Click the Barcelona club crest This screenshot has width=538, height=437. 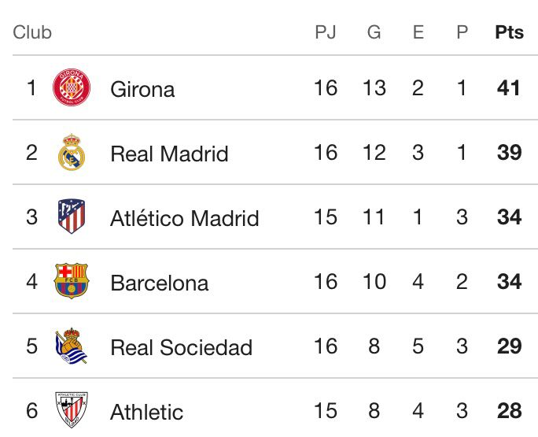(72, 281)
